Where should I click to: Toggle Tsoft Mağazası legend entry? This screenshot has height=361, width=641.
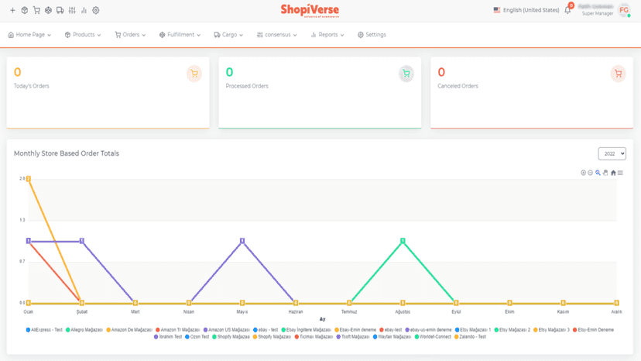(353, 337)
